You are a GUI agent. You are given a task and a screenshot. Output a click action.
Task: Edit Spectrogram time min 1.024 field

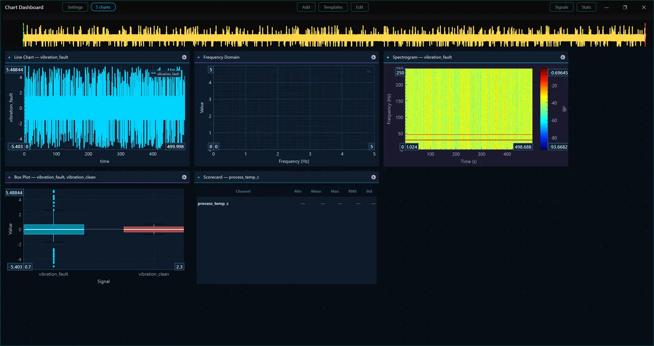(x=412, y=147)
